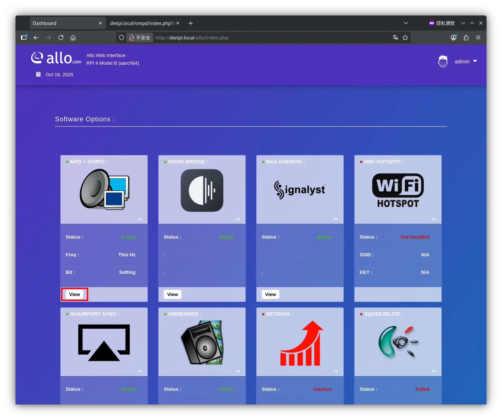
Task: Click the Shairport-Sync AirPlay icon
Action: pyautogui.click(x=104, y=342)
